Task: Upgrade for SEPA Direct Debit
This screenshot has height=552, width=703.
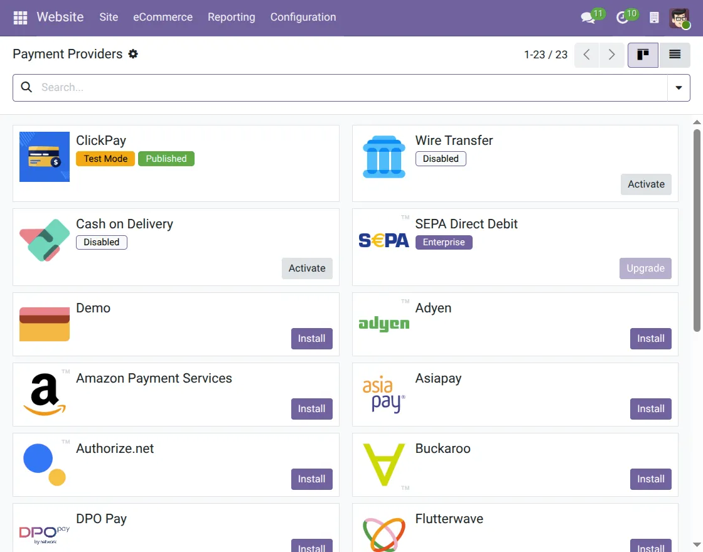Action: coord(646,268)
